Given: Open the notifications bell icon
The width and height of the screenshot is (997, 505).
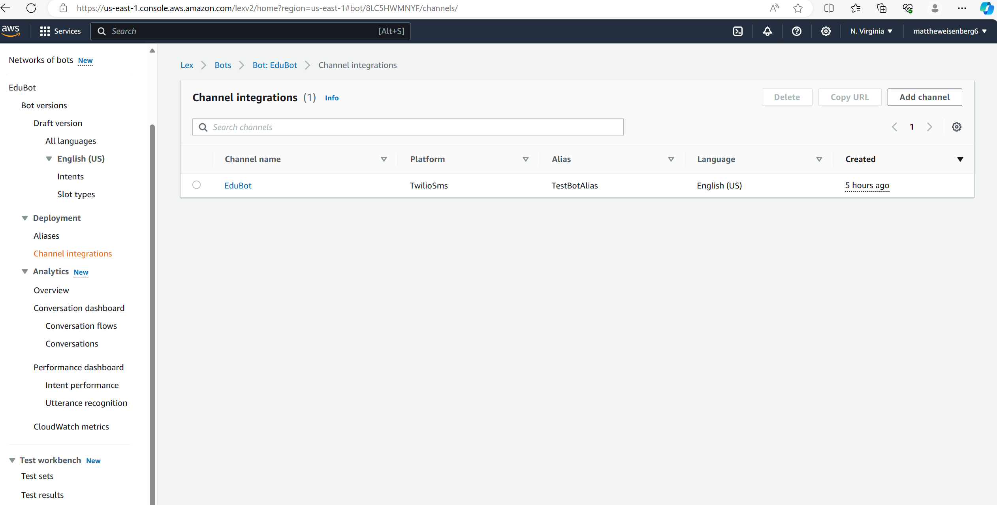Looking at the screenshot, I should pos(767,31).
